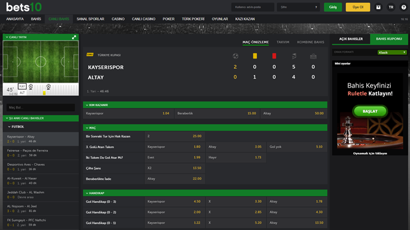
Task: Open Desportivo Aves - Chaves match
Action: click(x=41, y=167)
